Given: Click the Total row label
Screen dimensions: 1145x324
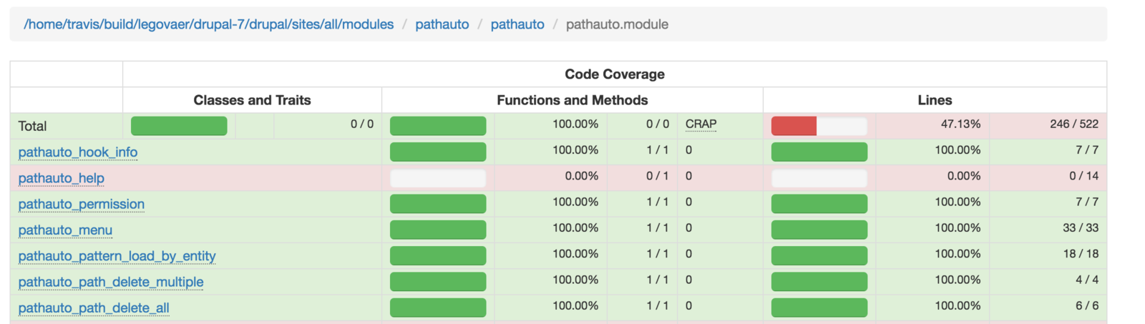Looking at the screenshot, I should (32, 126).
